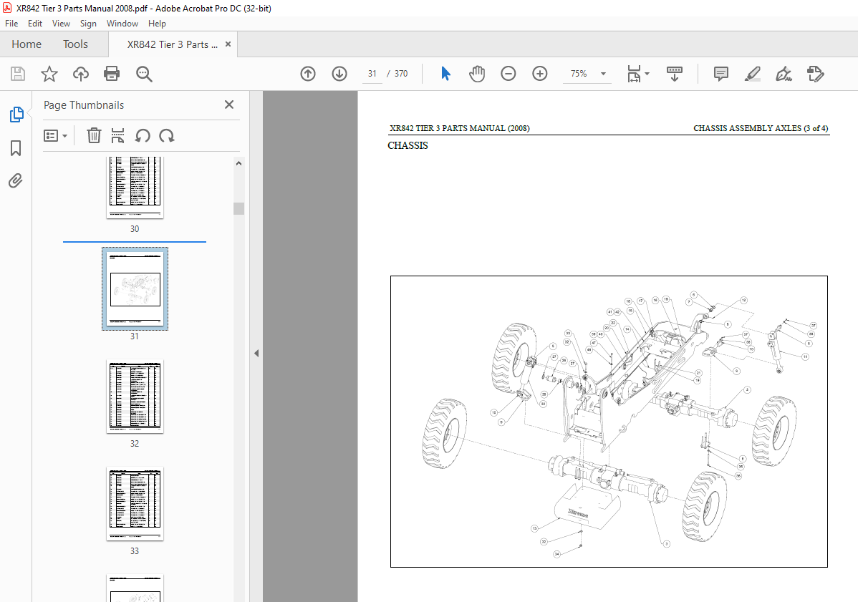Select page 31 thumbnail
Image resolution: width=858 pixels, height=602 pixels.
coord(135,288)
